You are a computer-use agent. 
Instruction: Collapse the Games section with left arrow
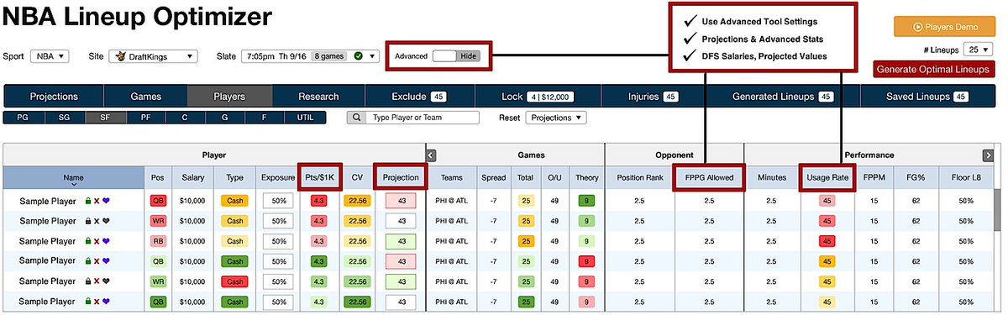(x=432, y=155)
